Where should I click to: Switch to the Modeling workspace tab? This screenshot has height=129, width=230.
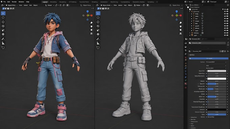53,2
